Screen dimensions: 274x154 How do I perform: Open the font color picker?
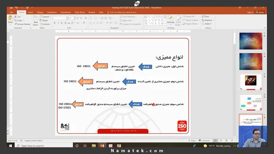(x=84, y=23)
